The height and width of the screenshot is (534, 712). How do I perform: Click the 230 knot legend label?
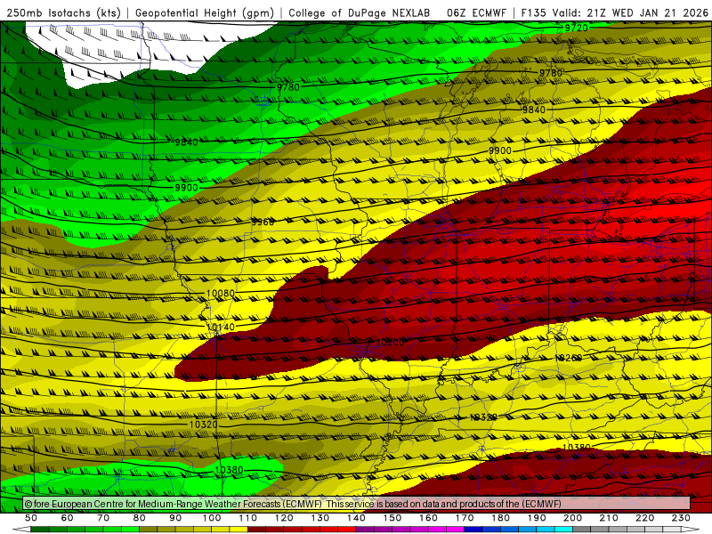point(682,518)
